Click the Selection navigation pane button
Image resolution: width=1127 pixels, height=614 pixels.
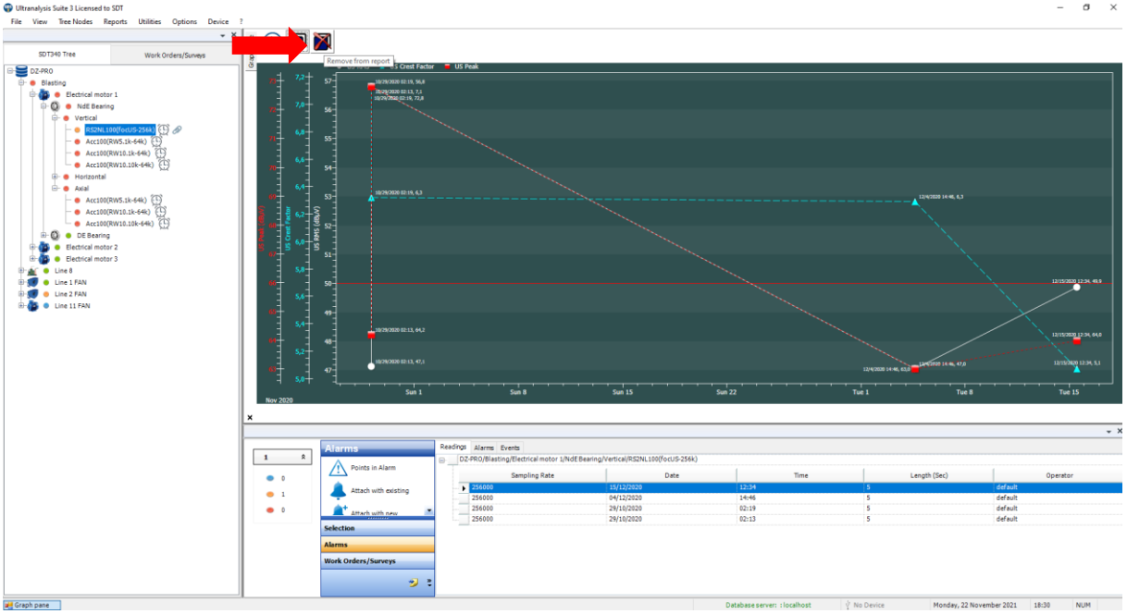click(x=377, y=528)
